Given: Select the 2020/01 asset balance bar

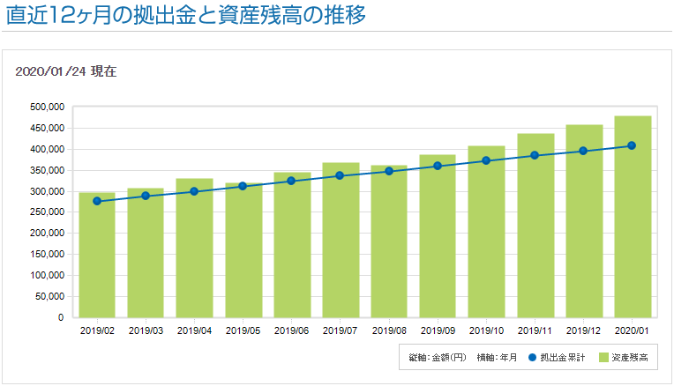Looking at the screenshot, I should click(633, 217).
